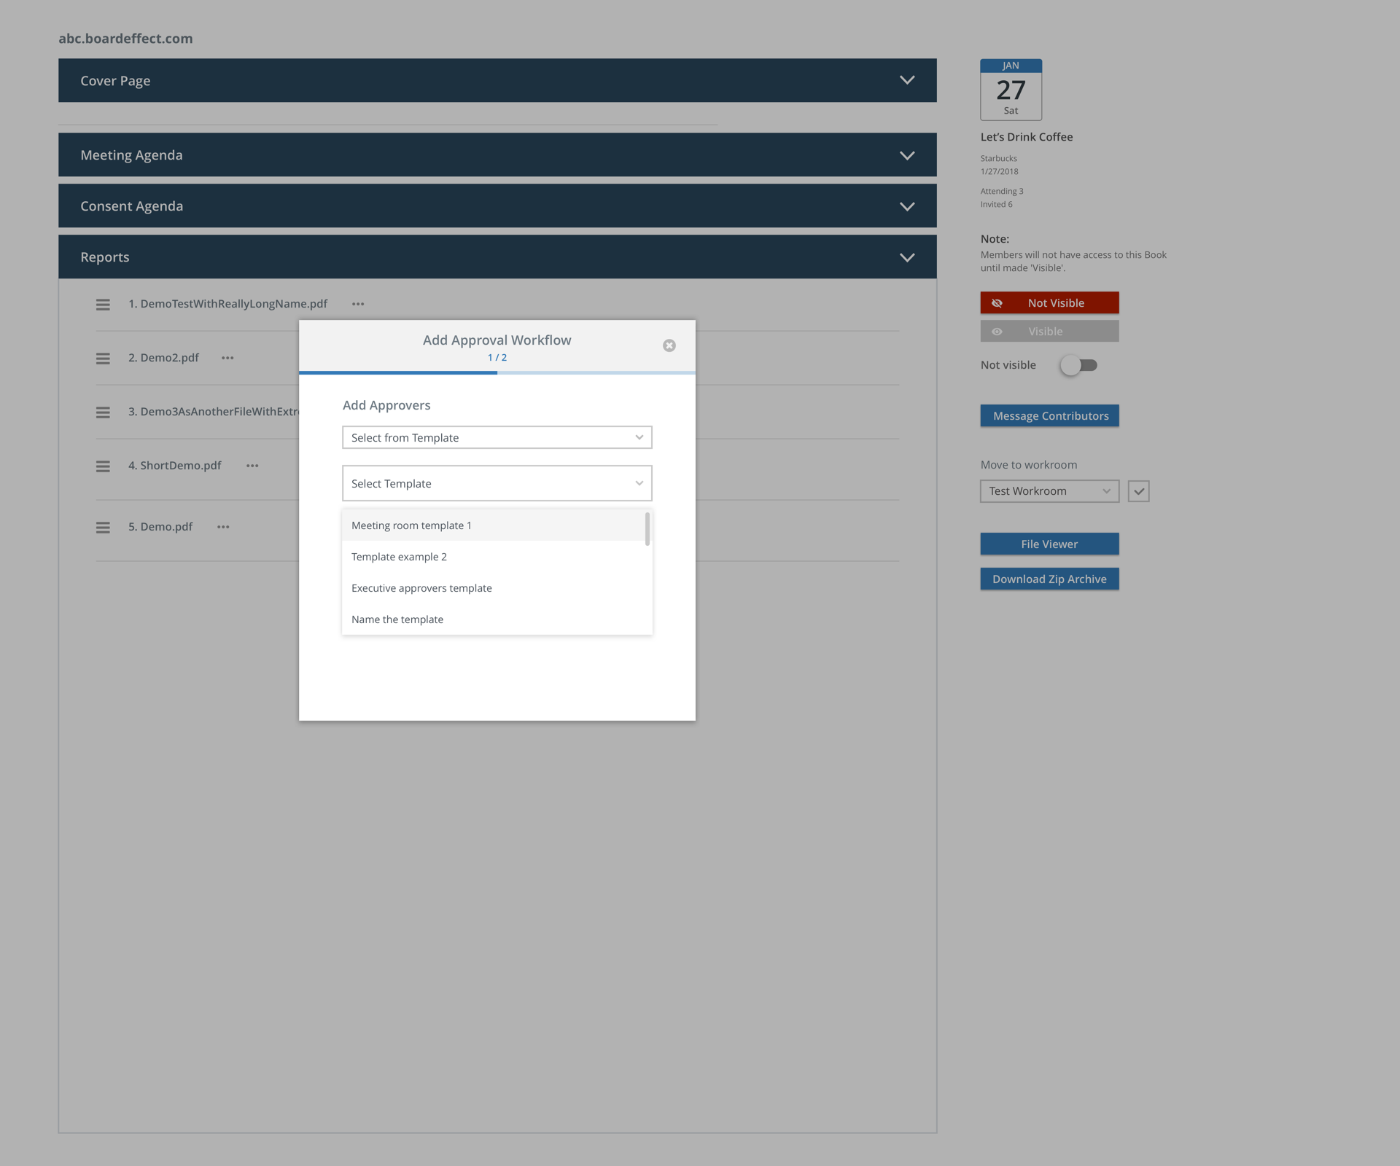
Task: Open the Test Workroom dropdown
Action: (1049, 491)
